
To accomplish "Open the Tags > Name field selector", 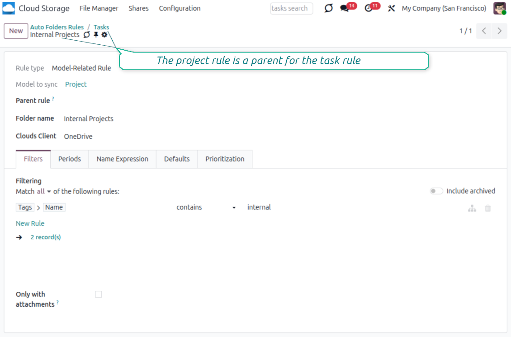I will (x=41, y=207).
